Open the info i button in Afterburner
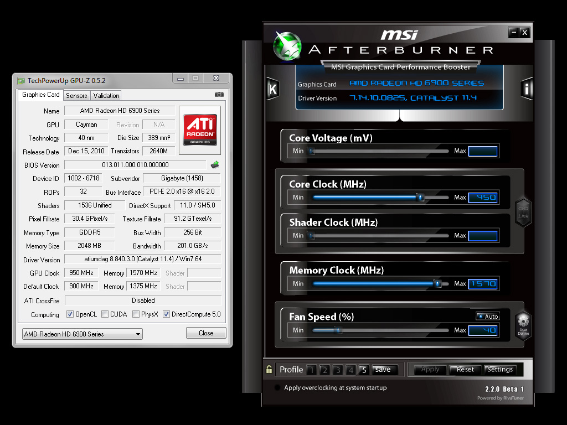This screenshot has height=425, width=567. point(527,89)
